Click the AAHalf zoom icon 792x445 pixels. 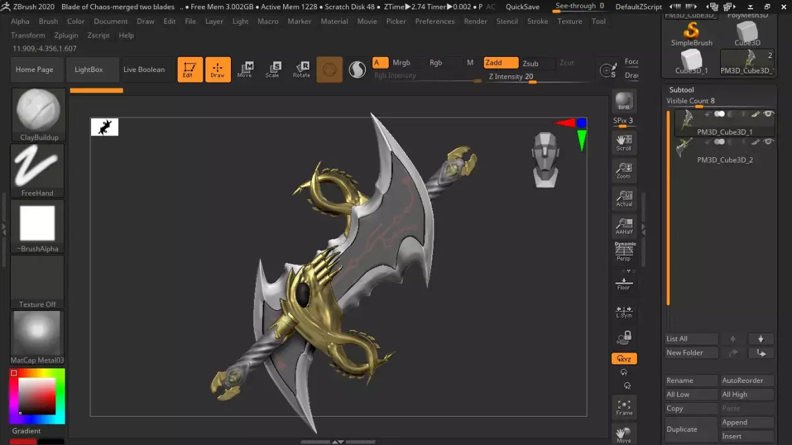[624, 226]
